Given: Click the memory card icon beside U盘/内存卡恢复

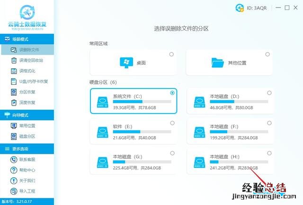Looking at the screenshot, I should pos(14,82).
